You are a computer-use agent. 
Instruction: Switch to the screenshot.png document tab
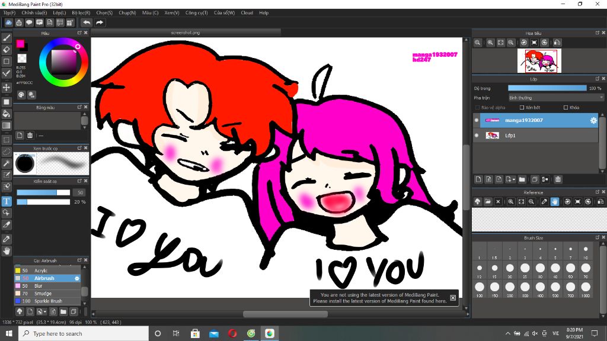pos(186,33)
